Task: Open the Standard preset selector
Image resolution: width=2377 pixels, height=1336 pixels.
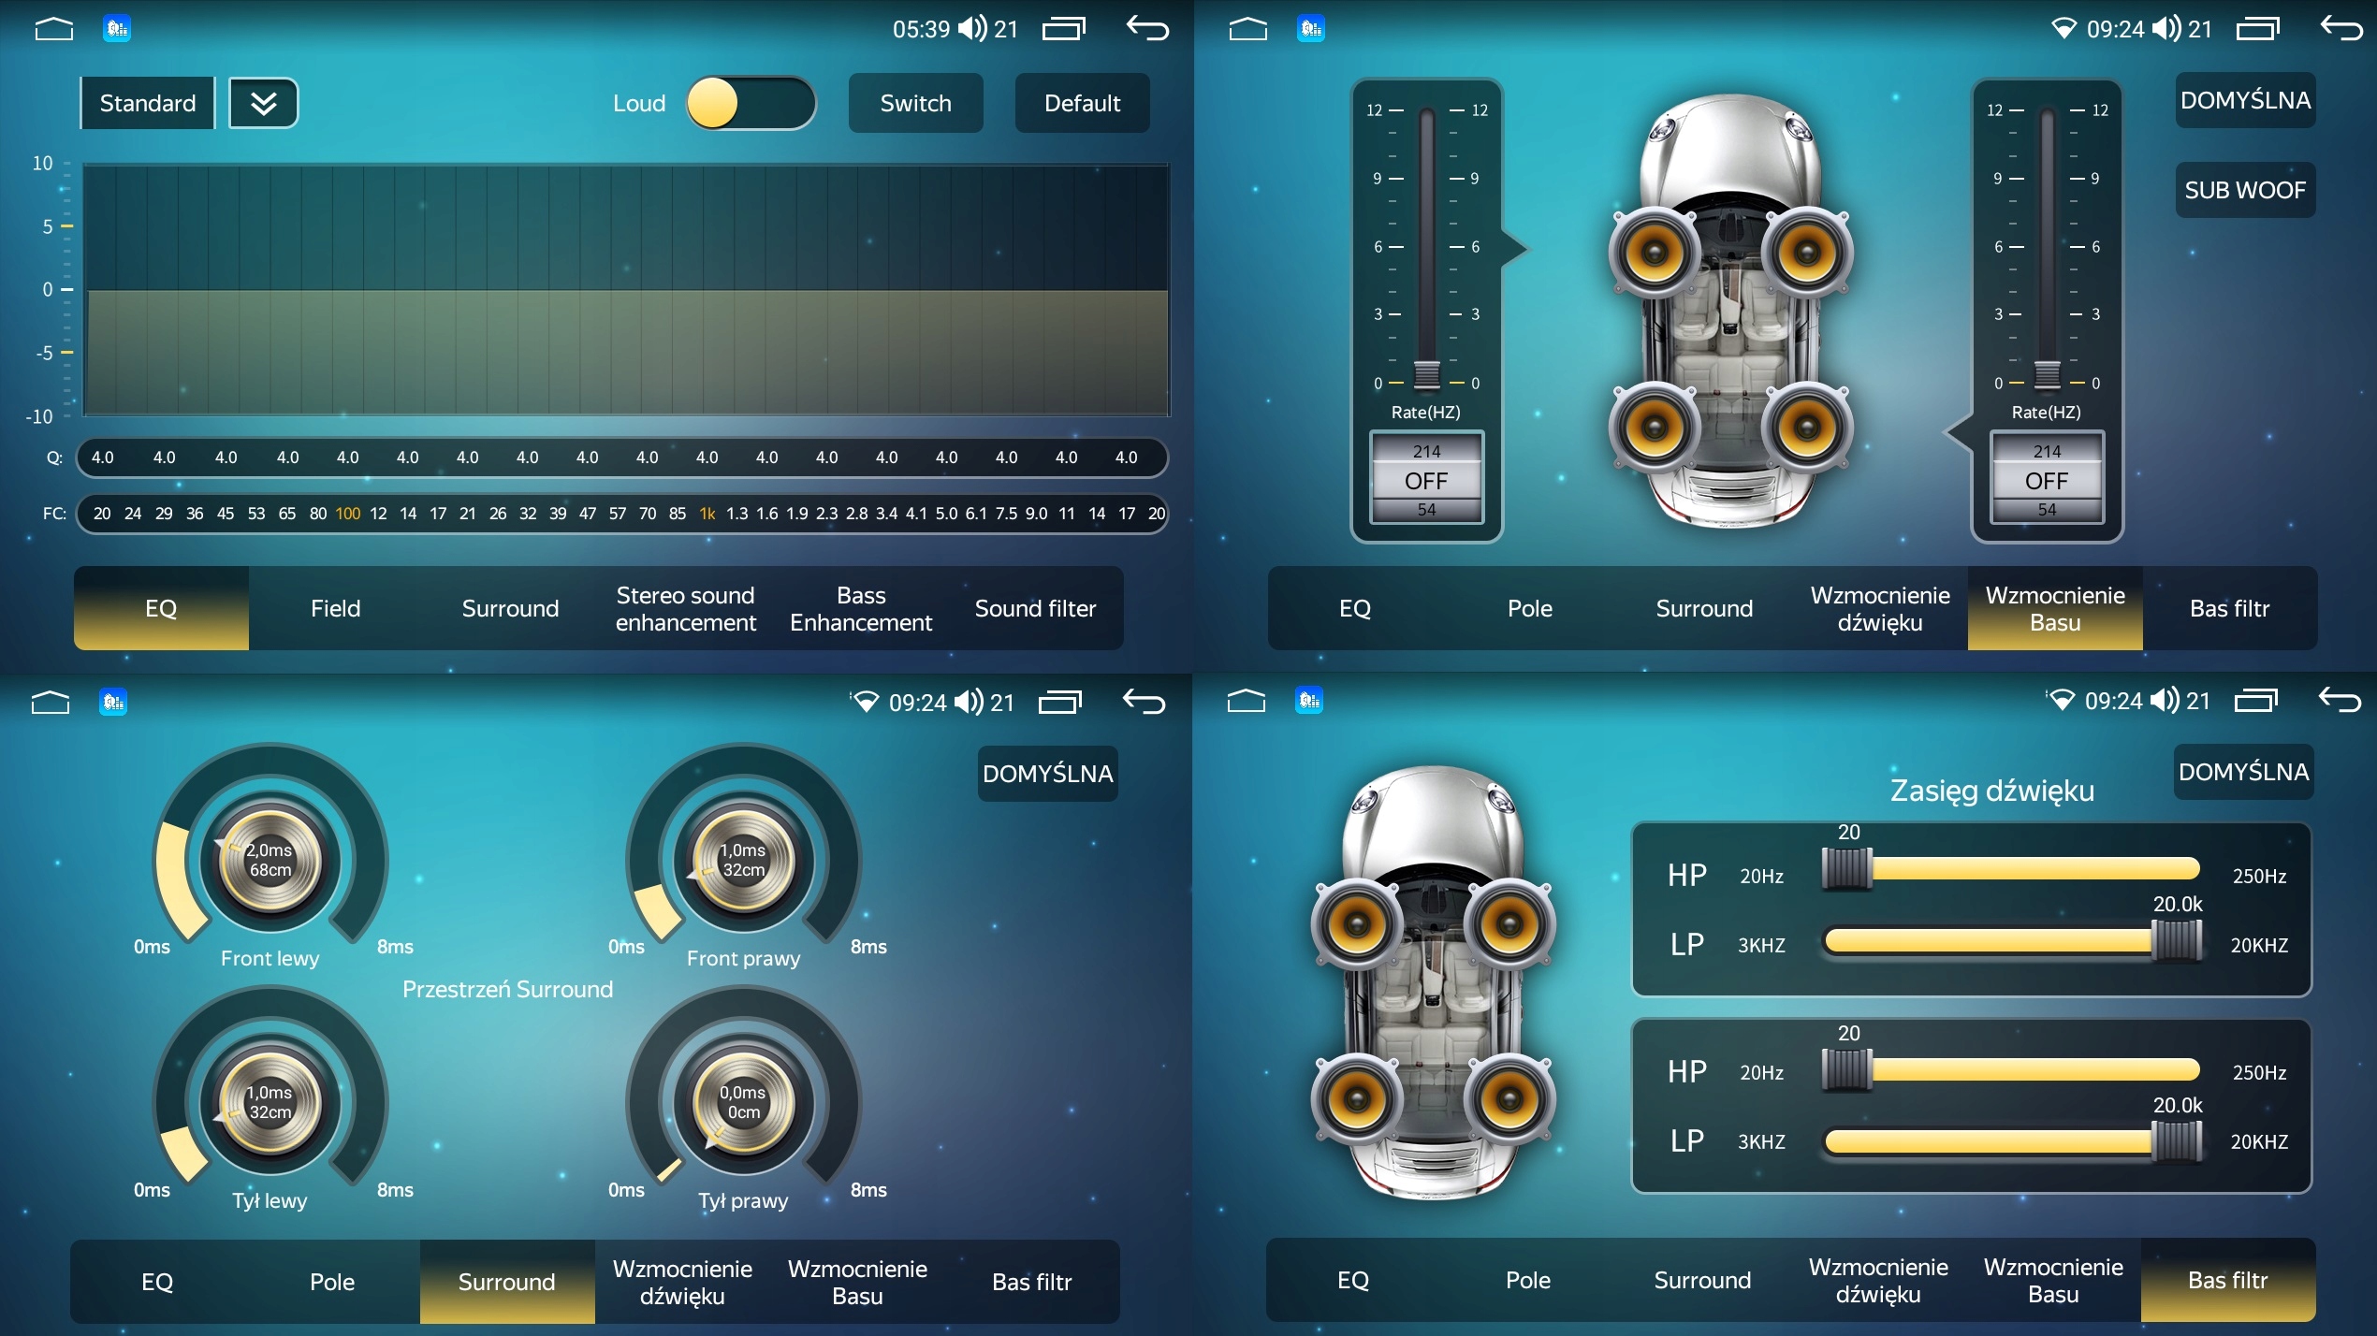Action: pyautogui.click(x=148, y=103)
